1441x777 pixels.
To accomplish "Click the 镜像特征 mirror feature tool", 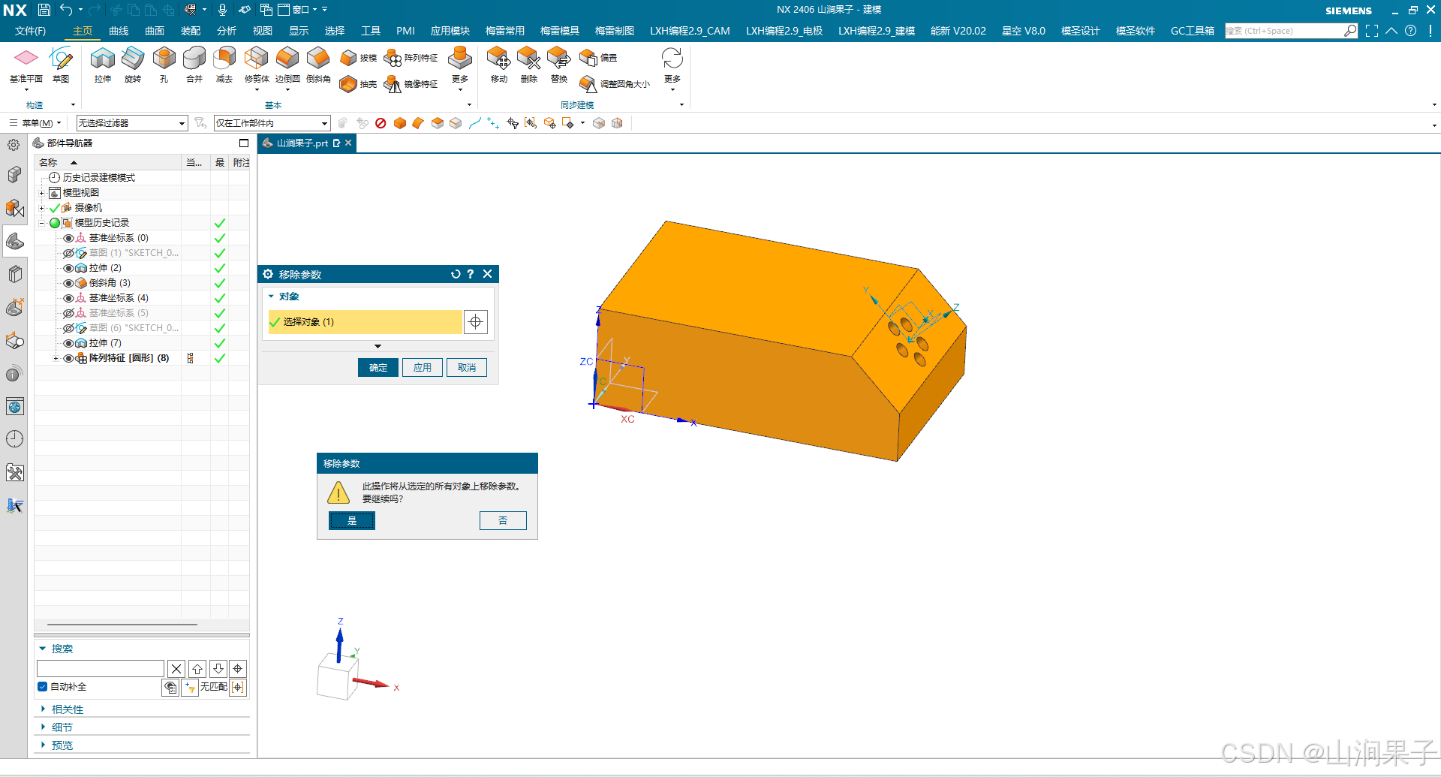I will pos(411,84).
